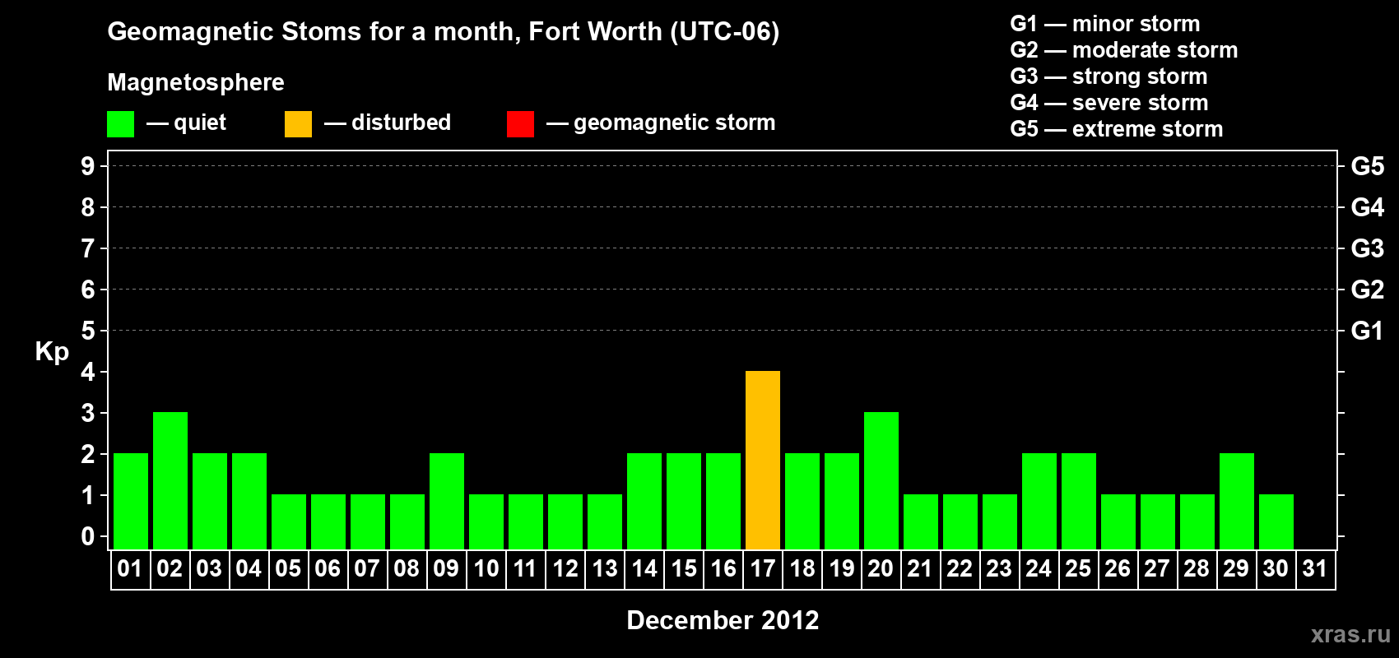
Task: Click the 'G2 — moderate storm' legend line
Action: pyautogui.click(x=1124, y=50)
